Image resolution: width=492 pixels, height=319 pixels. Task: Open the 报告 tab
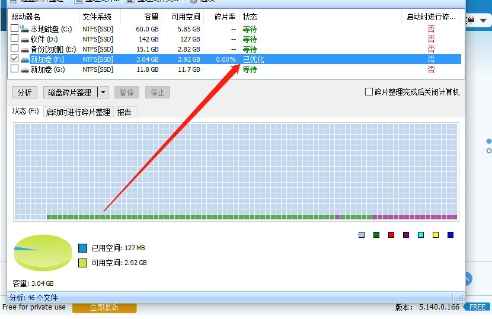point(124,112)
